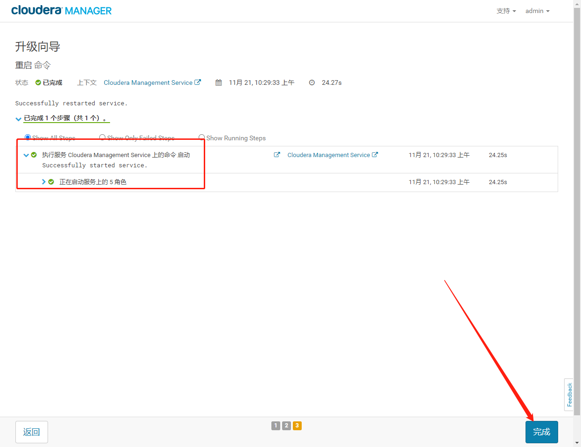
Task: Click the 升级向导 page heading
Action: click(x=38, y=47)
